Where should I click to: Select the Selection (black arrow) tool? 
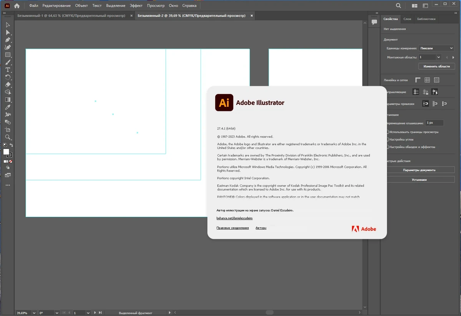point(8,25)
